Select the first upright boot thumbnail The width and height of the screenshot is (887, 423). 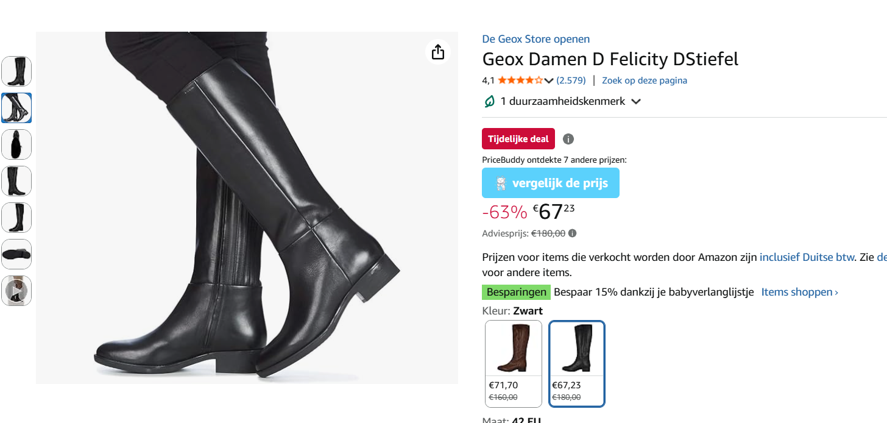click(16, 71)
